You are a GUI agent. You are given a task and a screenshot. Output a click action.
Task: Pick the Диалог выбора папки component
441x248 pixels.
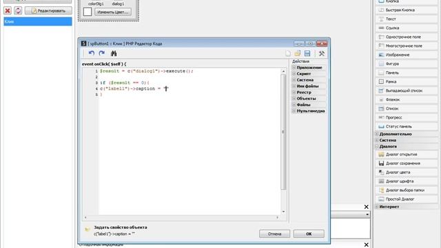[406, 190]
